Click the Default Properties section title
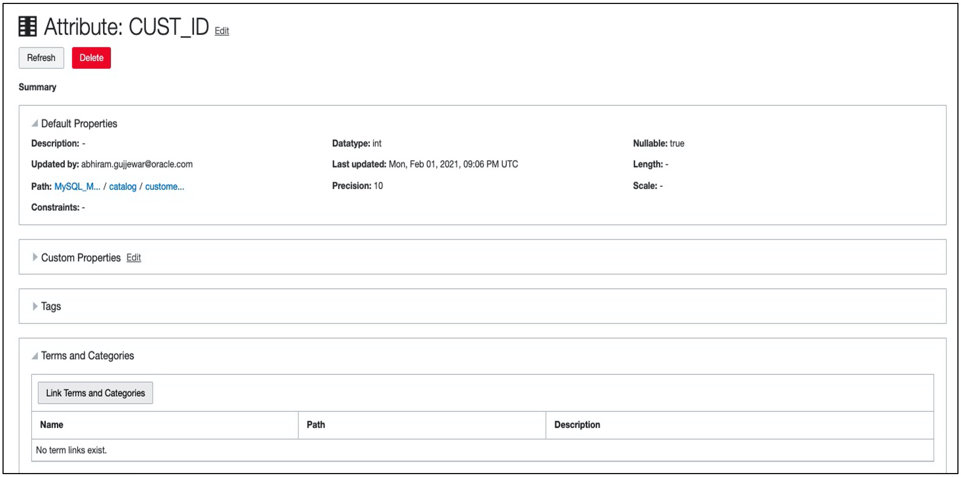This screenshot has width=961, height=477. click(x=79, y=123)
